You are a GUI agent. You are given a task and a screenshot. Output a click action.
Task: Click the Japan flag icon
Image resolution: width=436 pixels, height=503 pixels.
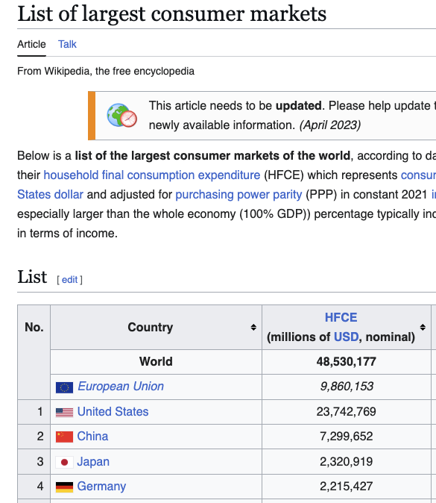64,462
